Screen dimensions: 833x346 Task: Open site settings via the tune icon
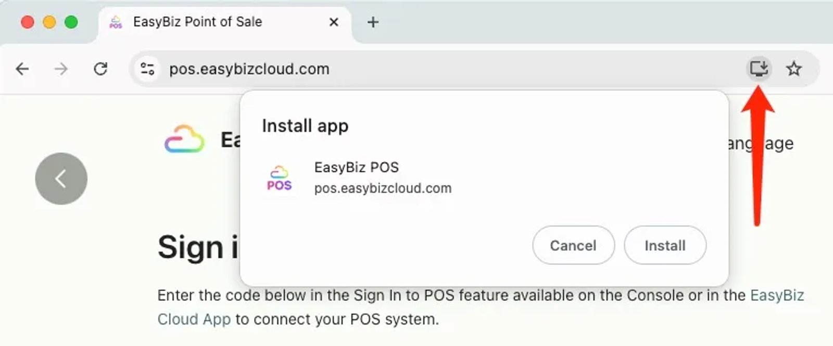[147, 68]
